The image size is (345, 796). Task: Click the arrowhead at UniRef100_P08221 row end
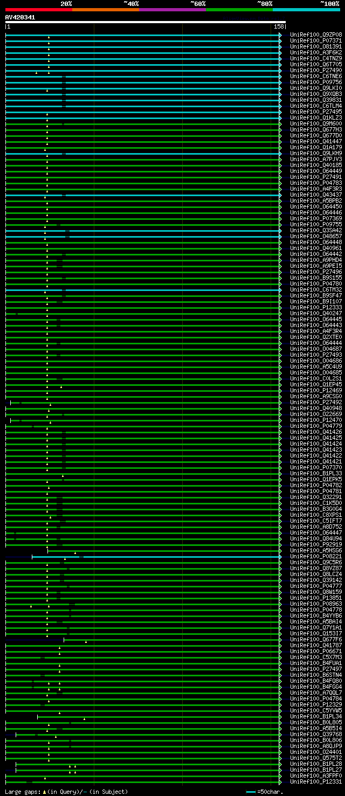pyautogui.click(x=280, y=557)
